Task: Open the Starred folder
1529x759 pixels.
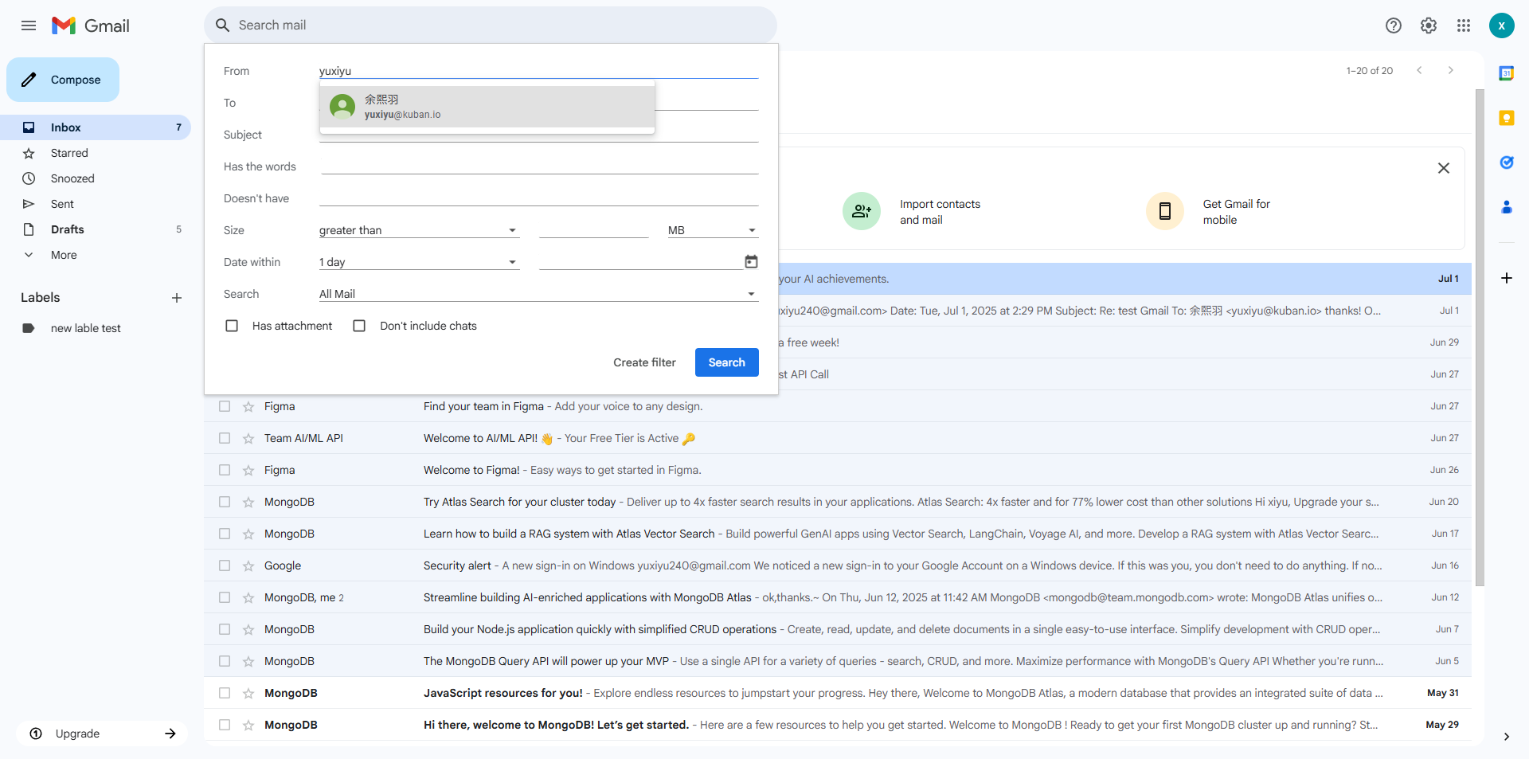Action: (96, 153)
